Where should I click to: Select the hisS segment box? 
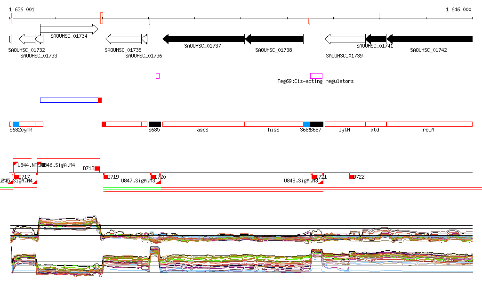[x=274, y=124]
